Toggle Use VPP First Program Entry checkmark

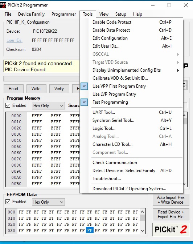pos(84,86)
